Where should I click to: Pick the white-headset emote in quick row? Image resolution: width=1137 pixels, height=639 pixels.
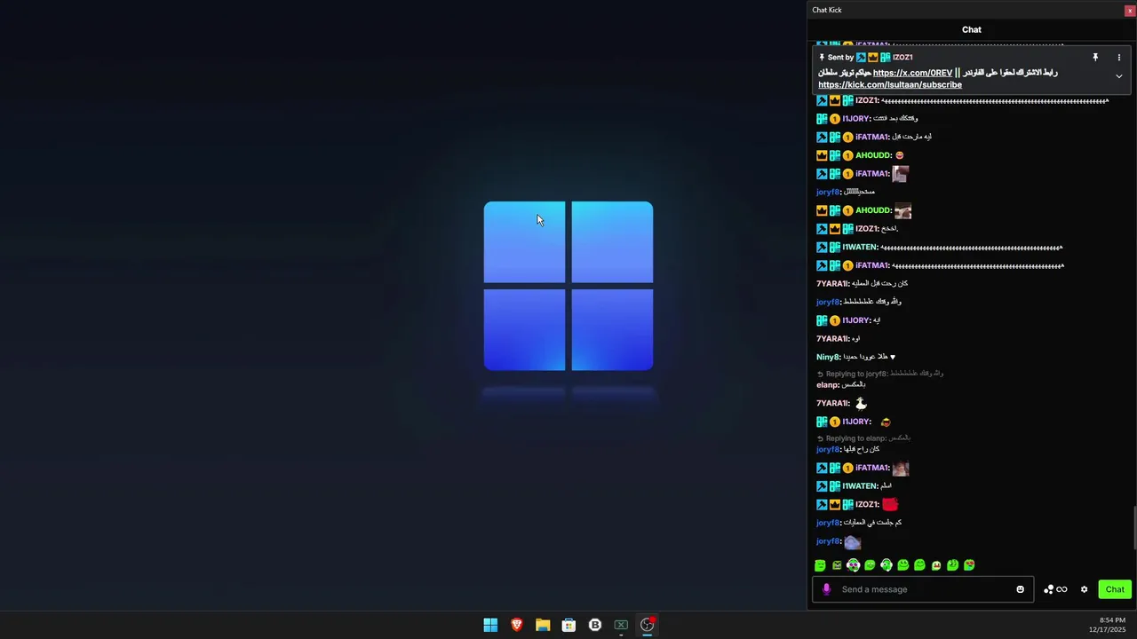pos(887,565)
